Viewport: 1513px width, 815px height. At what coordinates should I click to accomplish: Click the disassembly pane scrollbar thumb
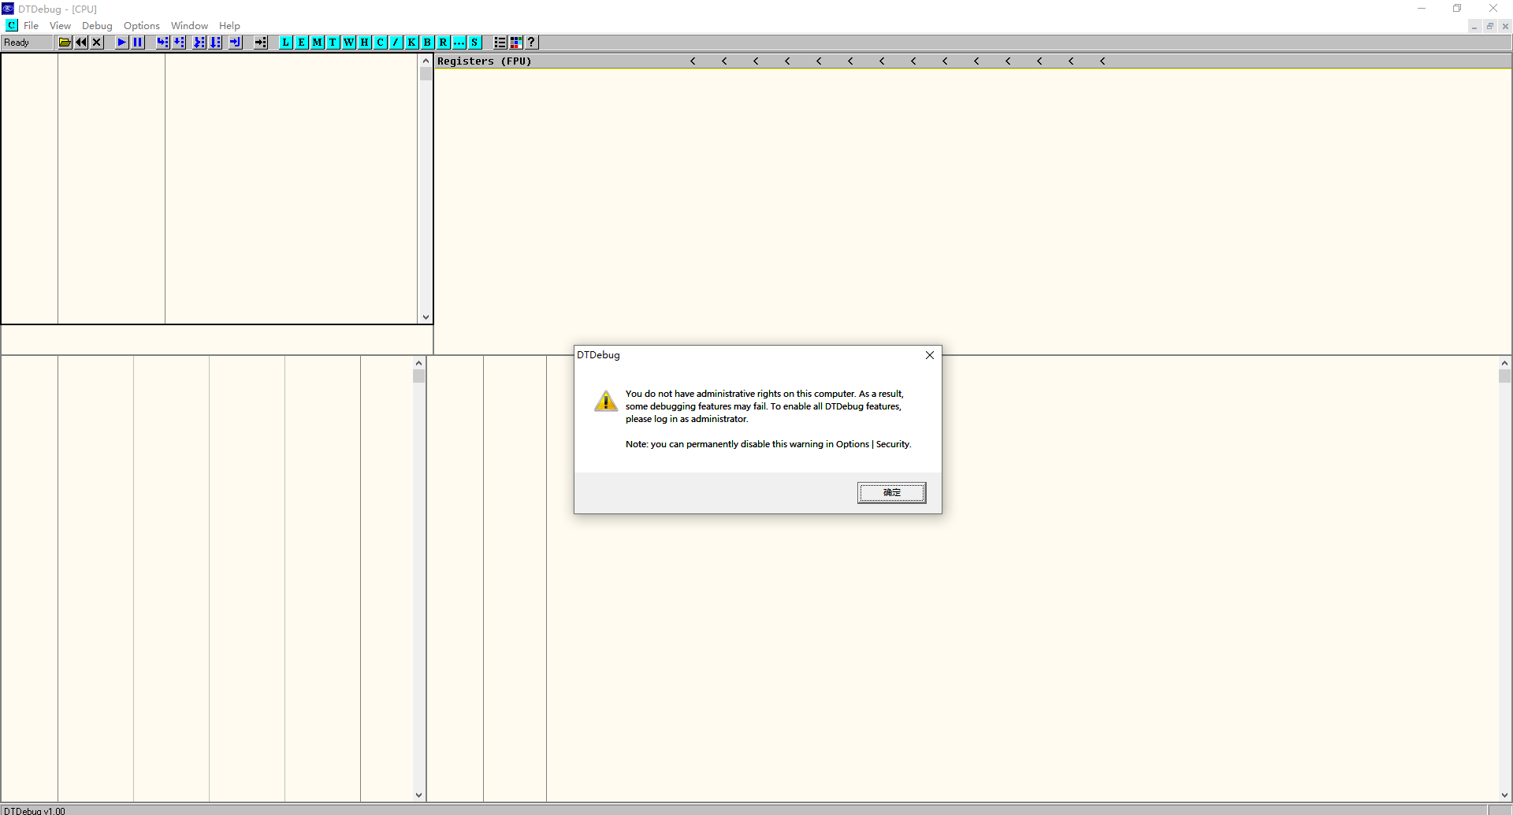426,74
